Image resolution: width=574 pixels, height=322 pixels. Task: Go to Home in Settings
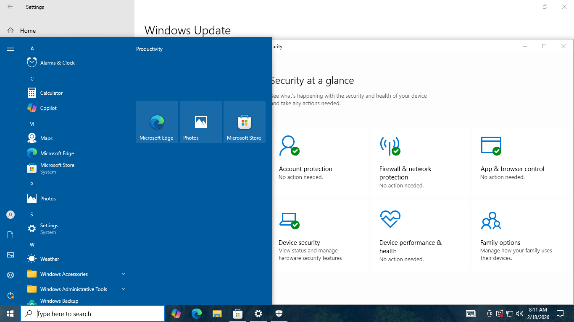pos(28,31)
